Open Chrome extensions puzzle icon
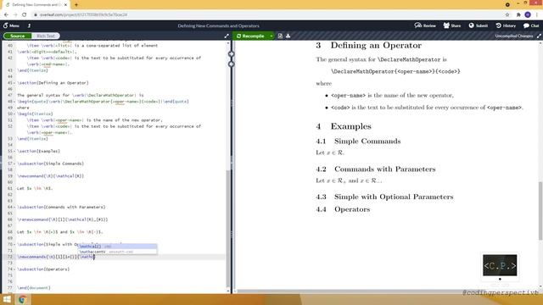This screenshot has width=543, height=305. click(518, 15)
